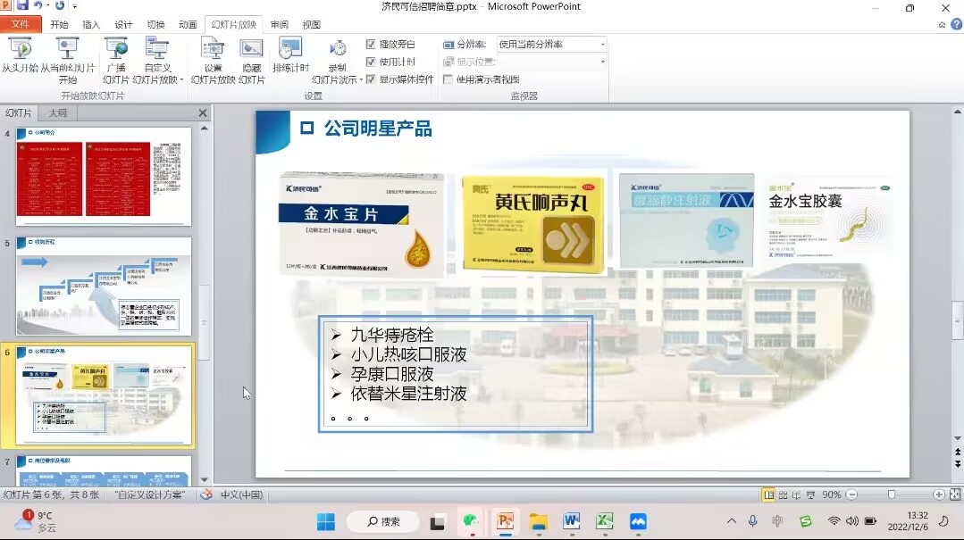The image size is (964, 540).
Task: Enable Use Presenter View (使用演示者视图) checkbox
Action: point(448,79)
